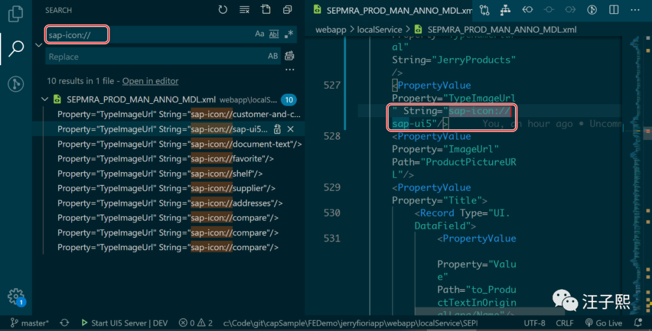Open the addresses search result
The image size is (652, 331).
[170, 203]
